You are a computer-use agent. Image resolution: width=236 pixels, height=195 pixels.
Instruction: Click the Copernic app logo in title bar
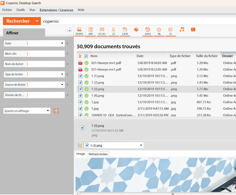coord(2,3)
